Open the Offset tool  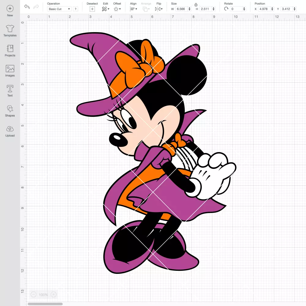[x=117, y=9]
